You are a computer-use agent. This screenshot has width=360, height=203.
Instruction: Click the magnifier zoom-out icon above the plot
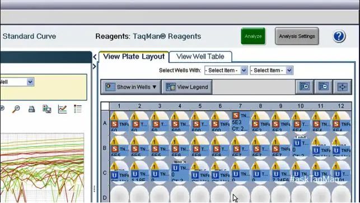[16, 109]
